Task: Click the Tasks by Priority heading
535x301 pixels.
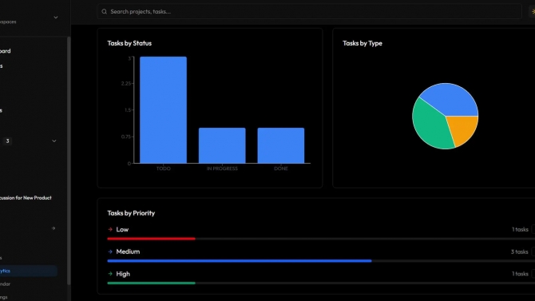Action: (x=131, y=213)
